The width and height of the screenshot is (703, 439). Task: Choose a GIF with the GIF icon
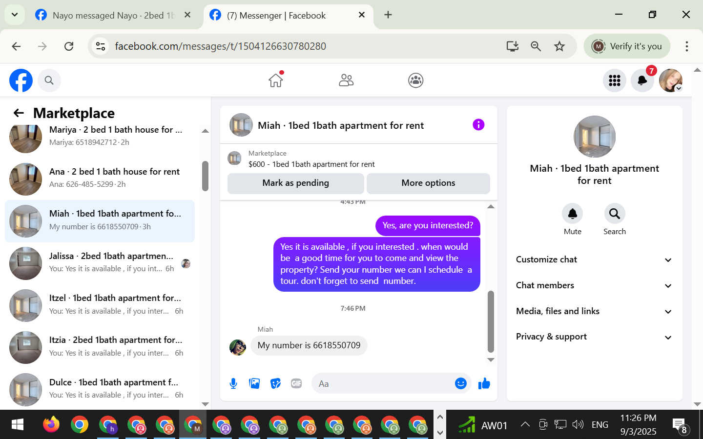(296, 384)
